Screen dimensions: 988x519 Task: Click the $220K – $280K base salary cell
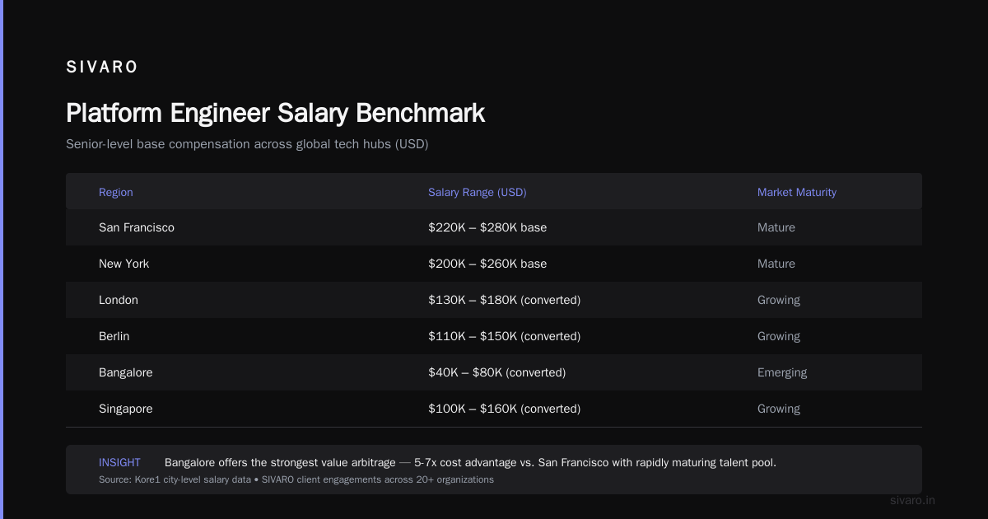click(x=487, y=227)
